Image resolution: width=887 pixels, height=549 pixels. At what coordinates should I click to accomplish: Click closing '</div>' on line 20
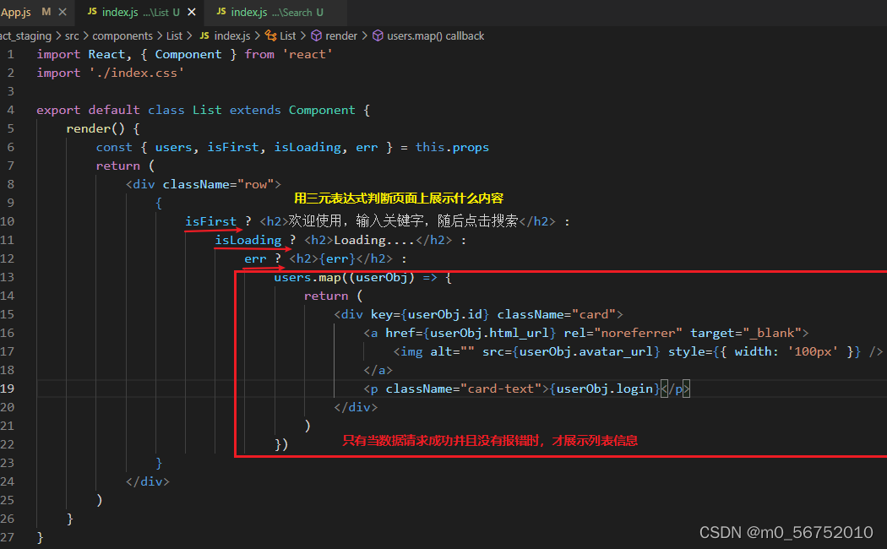point(356,407)
